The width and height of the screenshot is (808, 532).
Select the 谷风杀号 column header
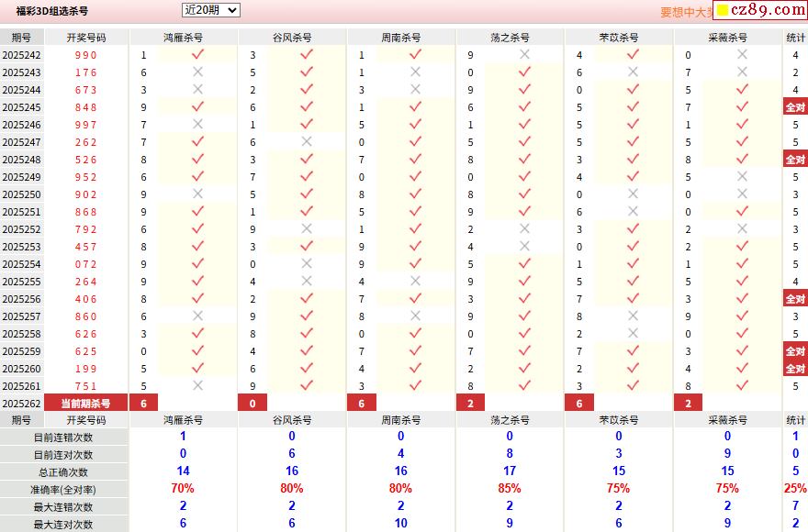(x=292, y=38)
